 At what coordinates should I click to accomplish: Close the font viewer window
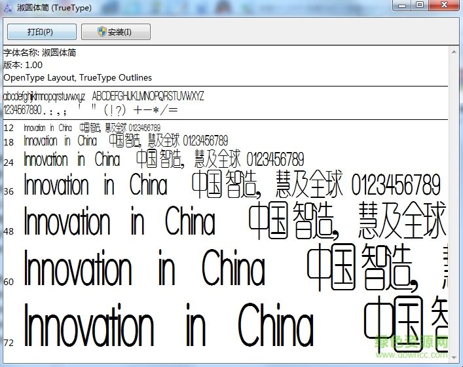point(444,5)
